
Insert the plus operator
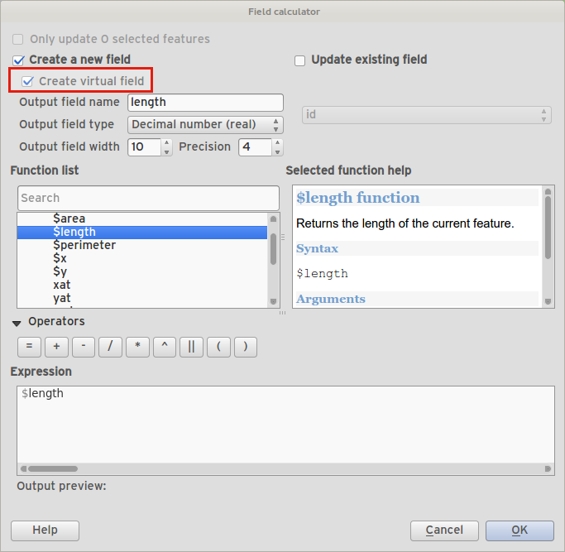pos(56,347)
